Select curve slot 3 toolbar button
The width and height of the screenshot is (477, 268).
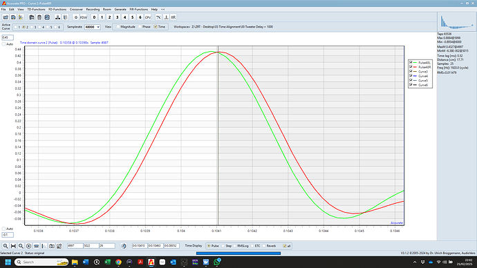click(117, 17)
